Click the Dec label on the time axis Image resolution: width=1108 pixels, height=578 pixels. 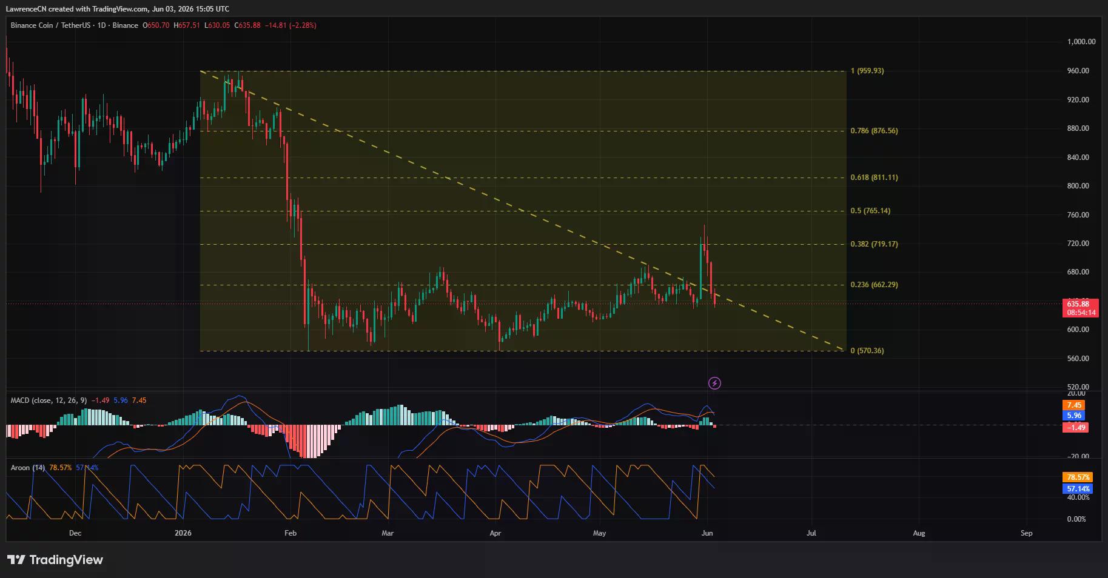click(75, 533)
